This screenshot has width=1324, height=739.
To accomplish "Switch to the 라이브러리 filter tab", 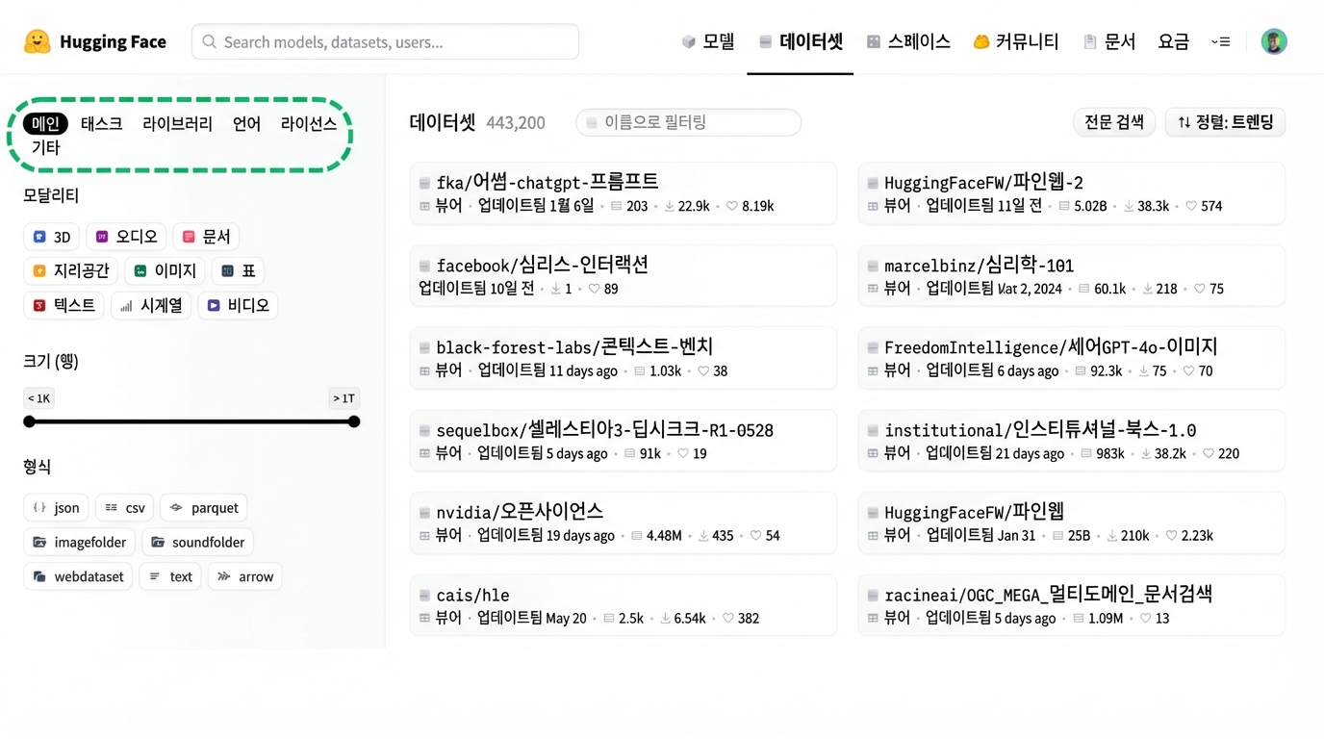I will point(177,123).
